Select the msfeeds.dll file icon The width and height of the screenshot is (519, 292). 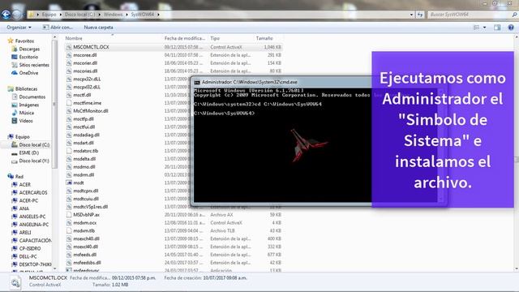point(69,255)
